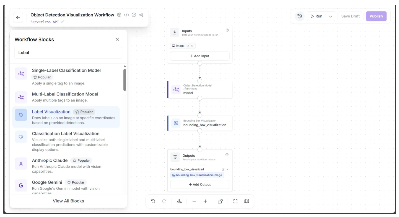This screenshot has height=217, width=399.
Task: Select the bounding_box_visualization node
Action: [200, 123]
